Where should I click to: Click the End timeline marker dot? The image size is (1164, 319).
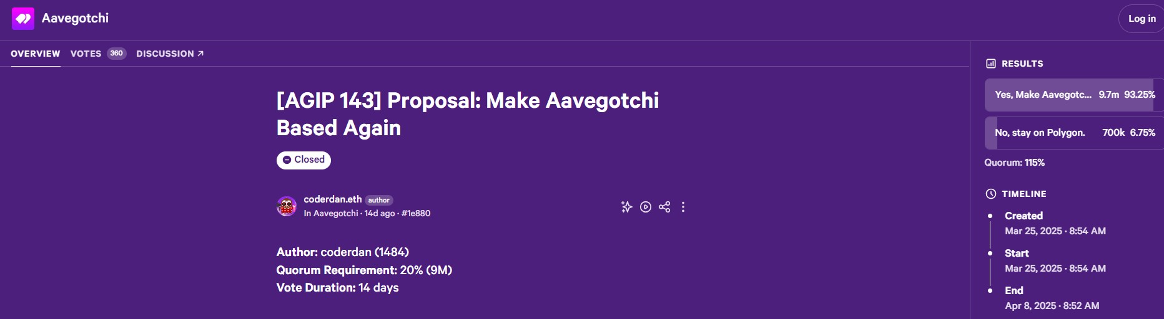[x=990, y=290]
